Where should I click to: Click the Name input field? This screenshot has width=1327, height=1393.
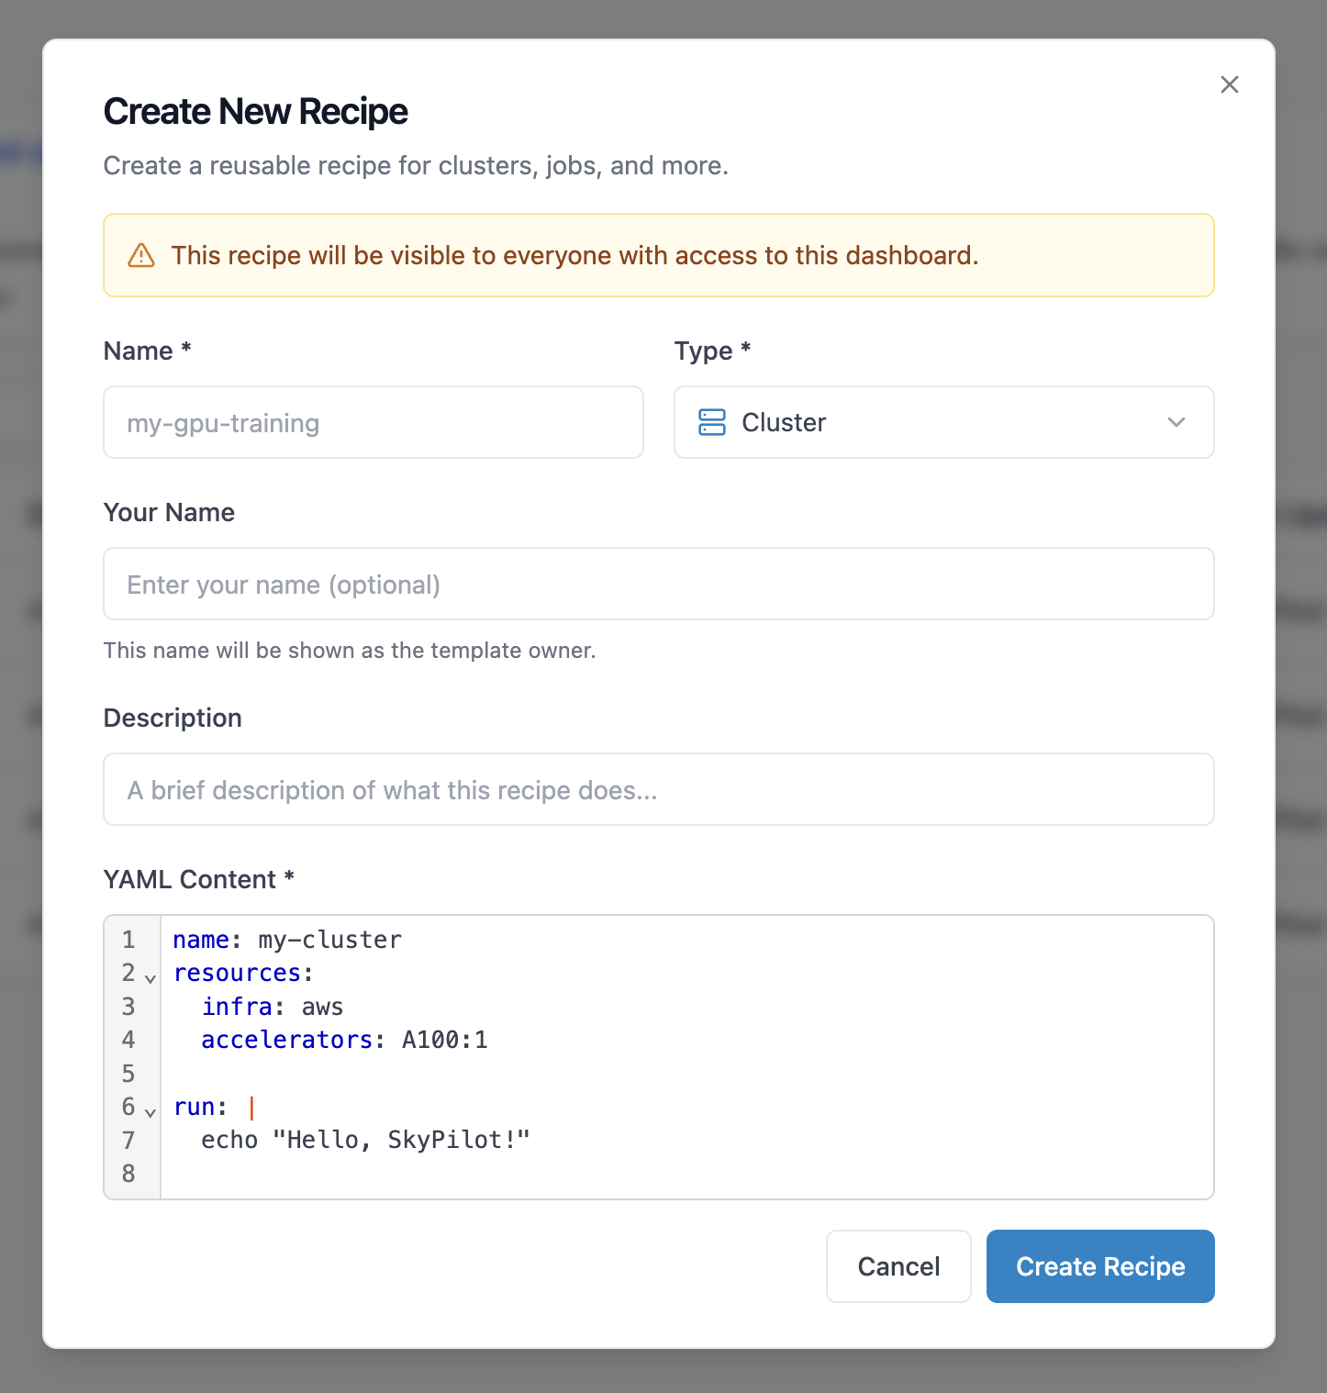373,422
